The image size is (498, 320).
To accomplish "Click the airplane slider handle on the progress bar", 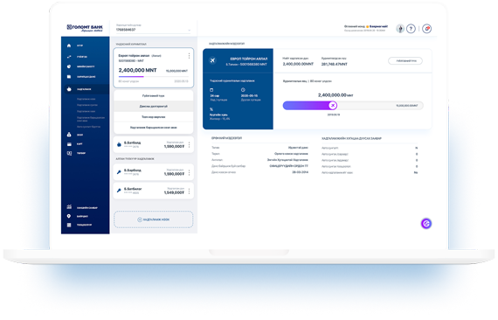I will point(333,105).
